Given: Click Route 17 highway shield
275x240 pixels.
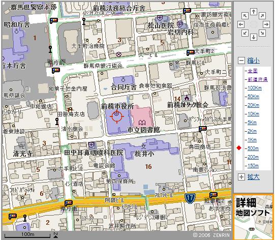Looking at the screenshot, I should pos(190,198).
